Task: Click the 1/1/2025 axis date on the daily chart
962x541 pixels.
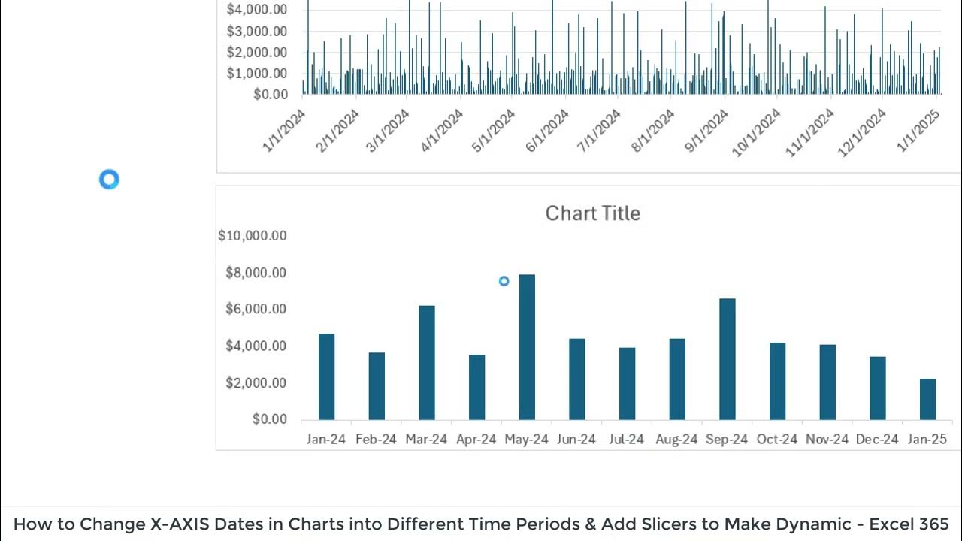Action: 918,131
